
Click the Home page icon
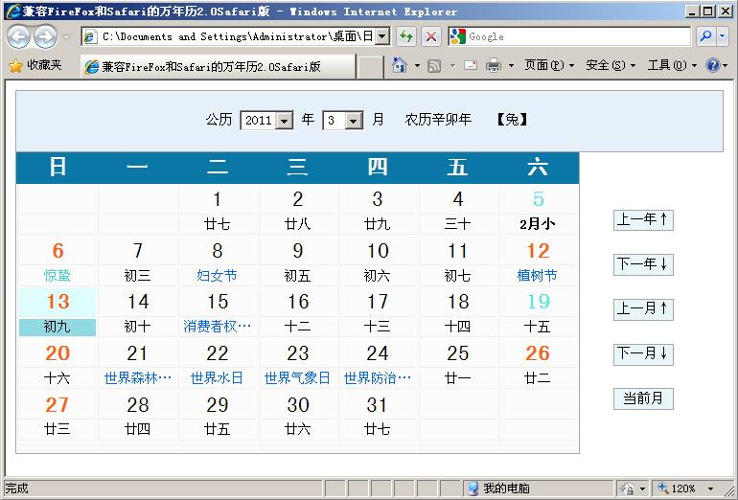click(399, 65)
